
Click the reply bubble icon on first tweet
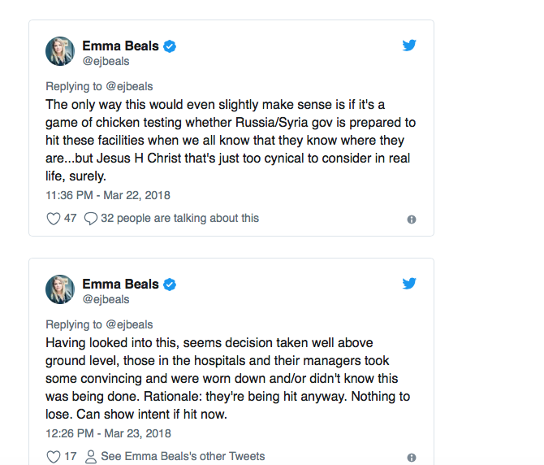91,219
